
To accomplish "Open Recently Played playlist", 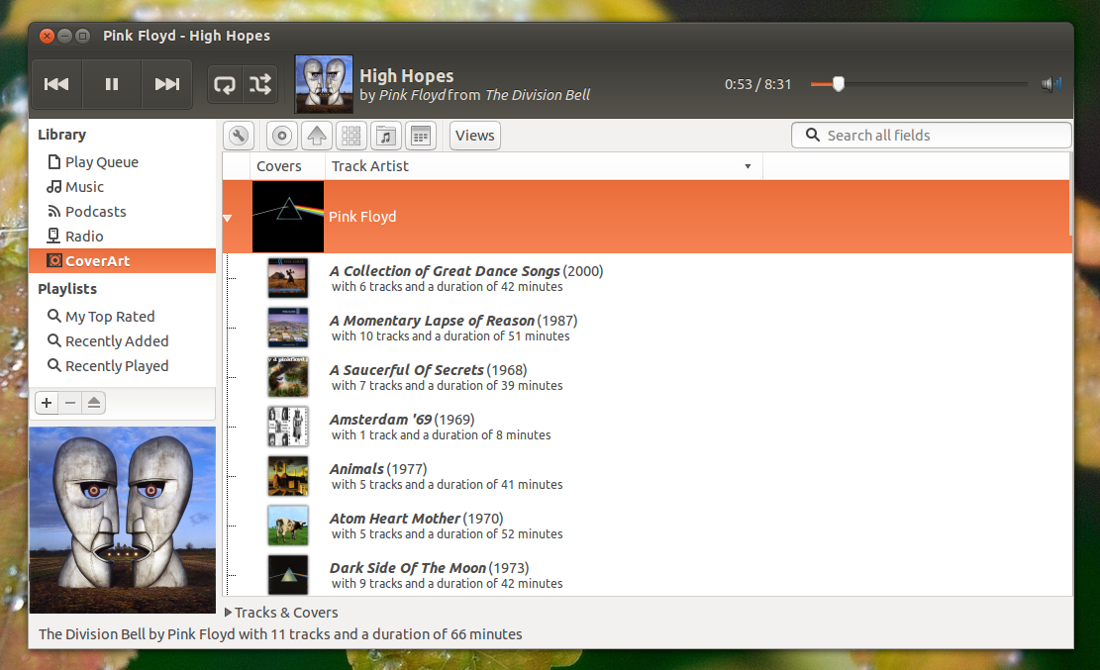I will point(122,365).
